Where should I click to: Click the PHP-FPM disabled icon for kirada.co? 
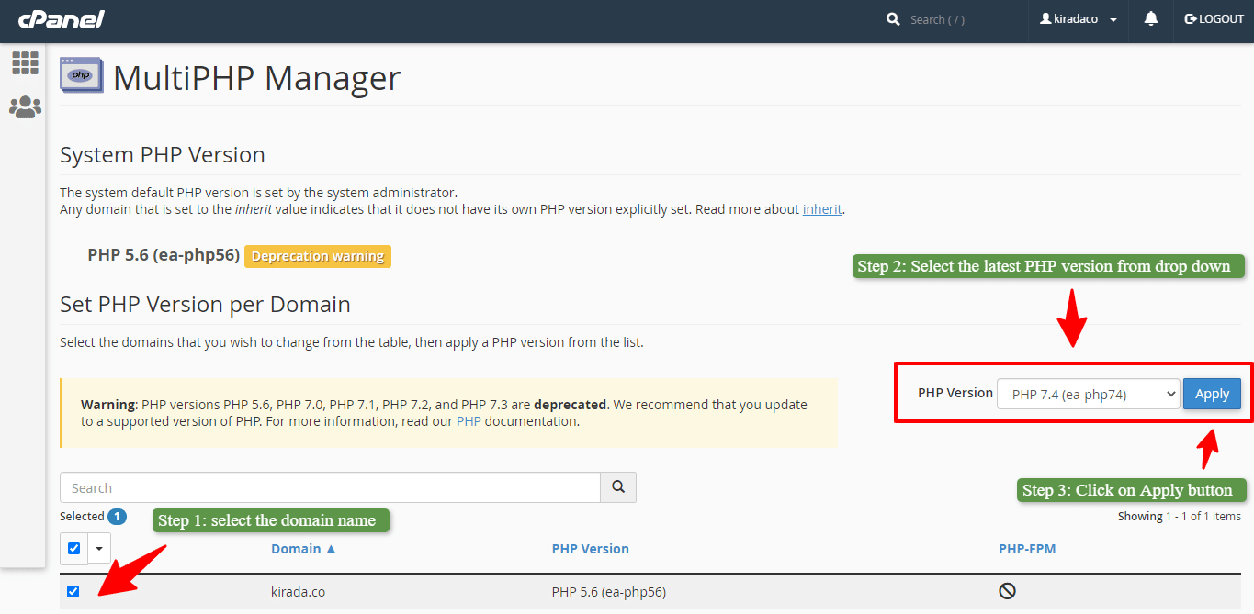[1007, 591]
